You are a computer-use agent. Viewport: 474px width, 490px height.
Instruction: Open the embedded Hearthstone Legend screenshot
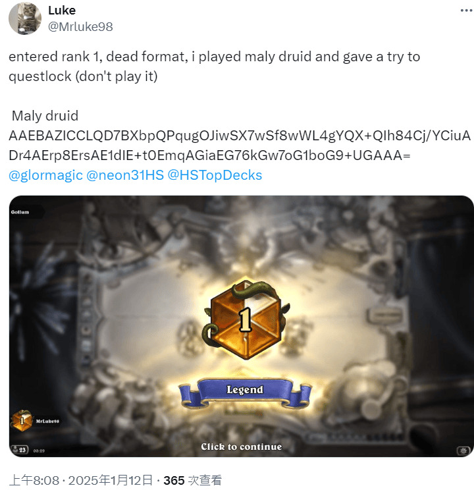[241, 326]
